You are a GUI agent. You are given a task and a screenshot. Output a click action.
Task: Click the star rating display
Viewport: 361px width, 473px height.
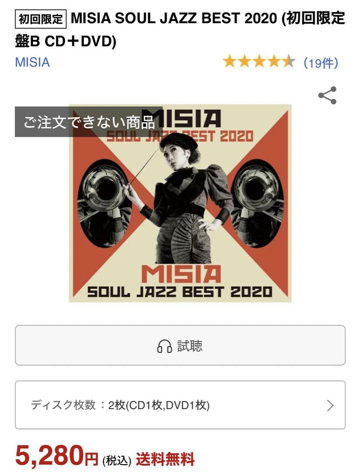[x=259, y=62]
